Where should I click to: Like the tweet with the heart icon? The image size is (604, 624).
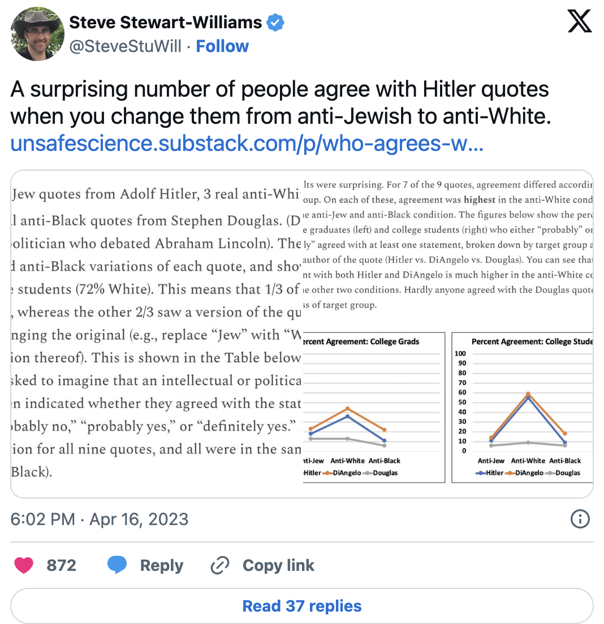click(x=24, y=565)
